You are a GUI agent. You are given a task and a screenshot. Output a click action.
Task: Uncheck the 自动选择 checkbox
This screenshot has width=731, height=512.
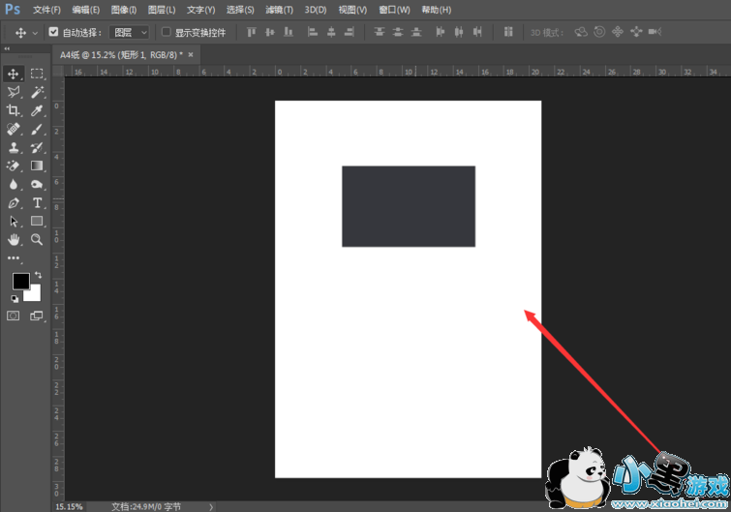point(53,32)
